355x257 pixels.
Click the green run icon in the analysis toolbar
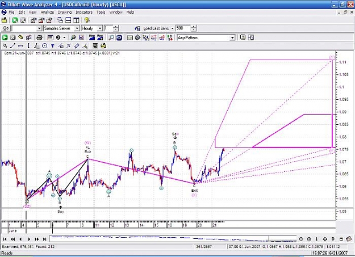5,37
